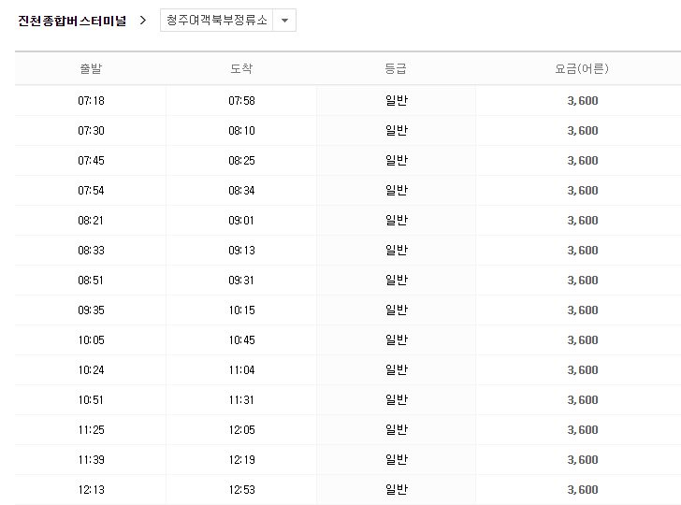The width and height of the screenshot is (681, 505).
Task: Pick the 08:33 departure bus
Action: point(91,251)
